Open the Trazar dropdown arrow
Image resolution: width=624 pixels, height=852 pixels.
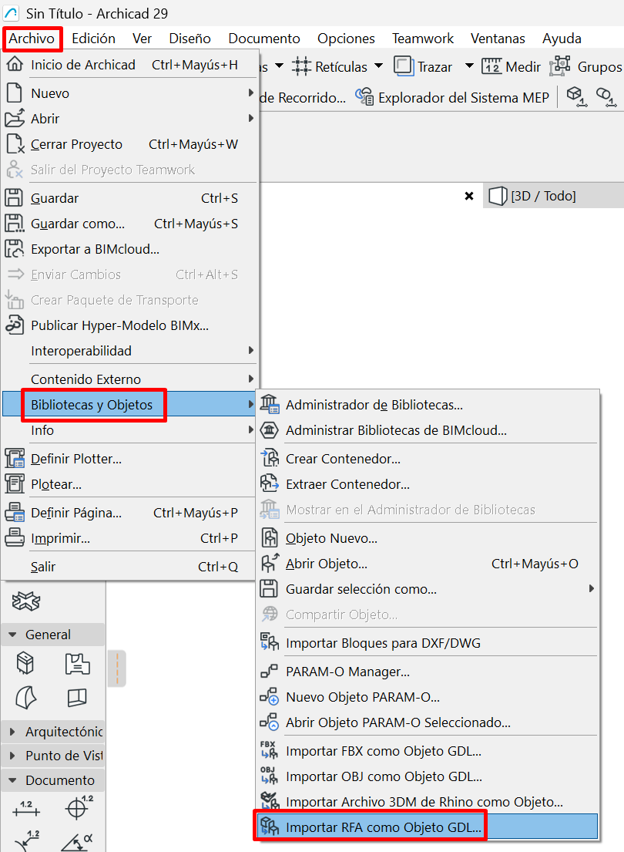pos(468,67)
